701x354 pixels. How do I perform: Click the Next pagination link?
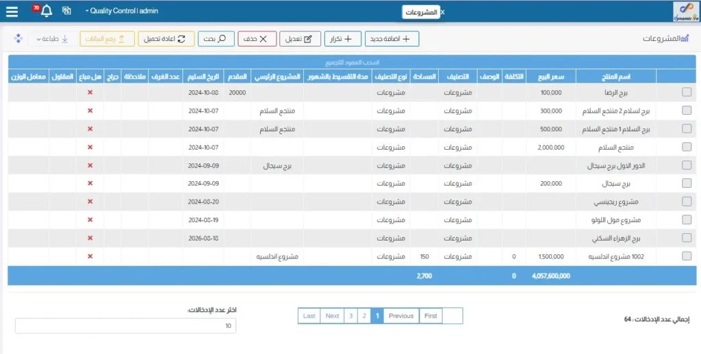332,316
